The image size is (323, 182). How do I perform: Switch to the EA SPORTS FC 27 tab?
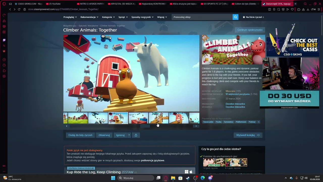coord(214,4)
